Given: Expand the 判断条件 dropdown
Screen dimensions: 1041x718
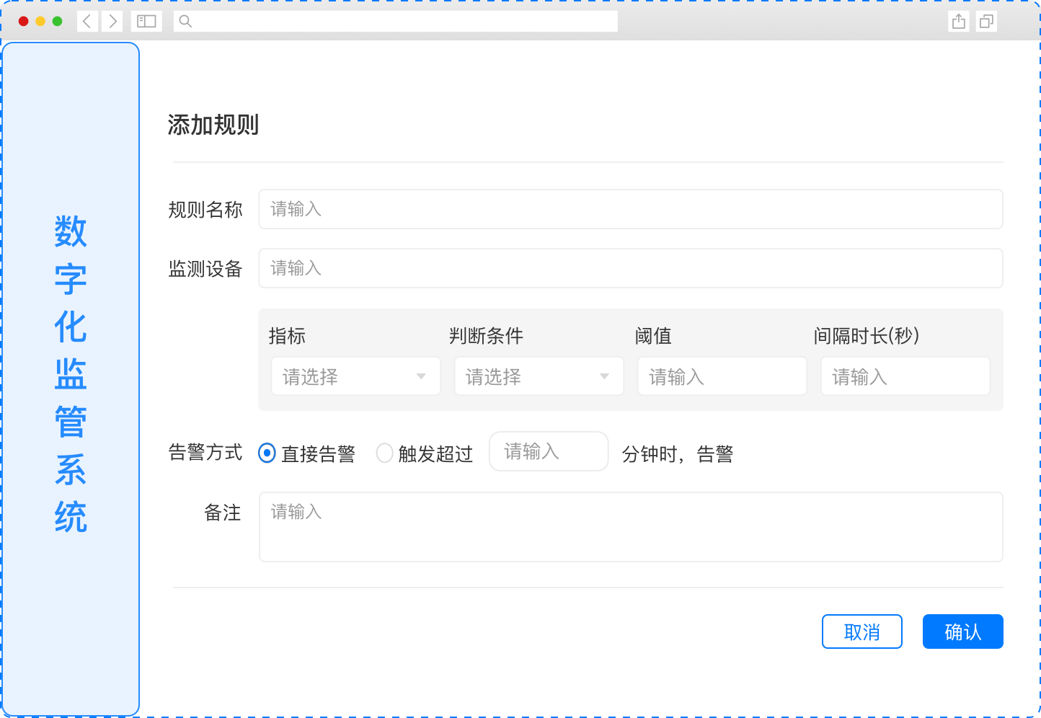Looking at the screenshot, I should point(538,376).
